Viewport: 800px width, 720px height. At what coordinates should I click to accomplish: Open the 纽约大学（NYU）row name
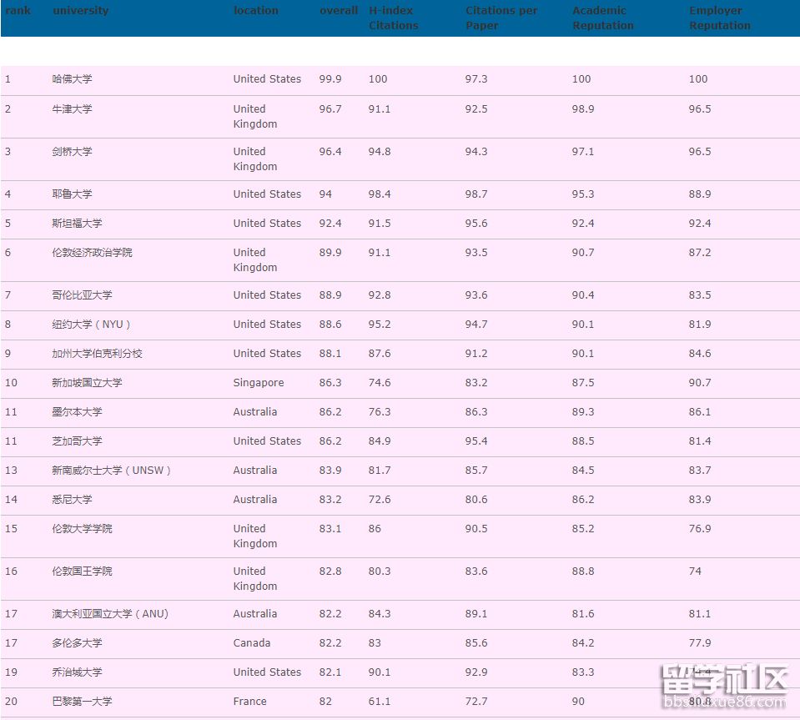click(92, 325)
